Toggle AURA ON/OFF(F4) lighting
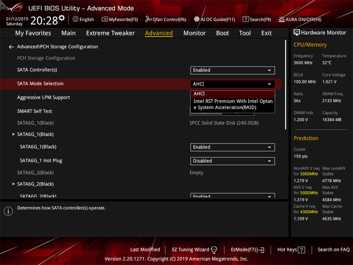The width and height of the screenshot is (353, 265). coord(300,19)
